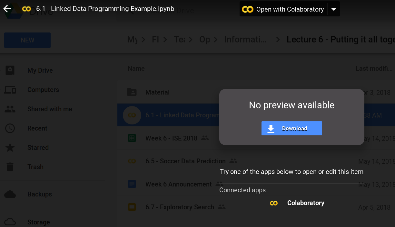Open My Drive in the sidebar
The height and width of the screenshot is (227, 395).
click(x=40, y=70)
